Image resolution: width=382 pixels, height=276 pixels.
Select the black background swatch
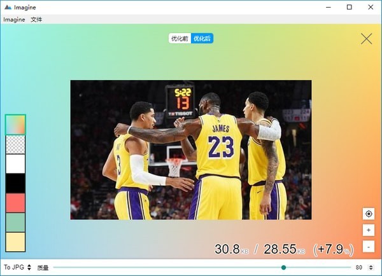(15, 183)
